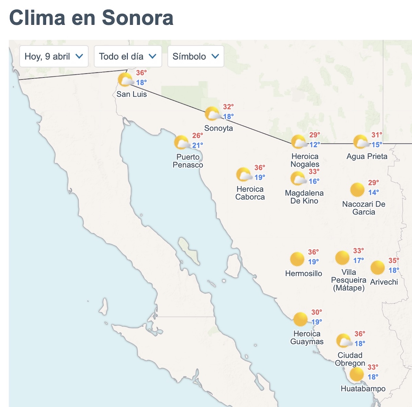Select the Villa Pesqueira (Mátape) label
This screenshot has height=407, width=412.
[x=348, y=282]
